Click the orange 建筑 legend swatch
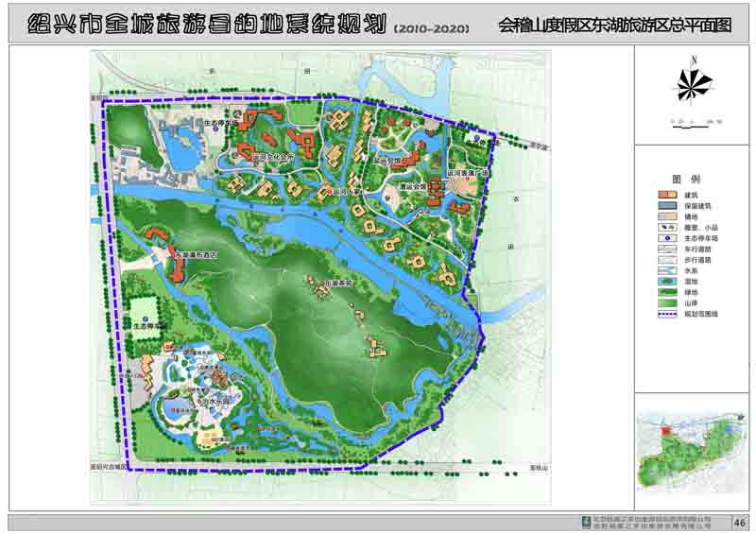 (x=665, y=194)
